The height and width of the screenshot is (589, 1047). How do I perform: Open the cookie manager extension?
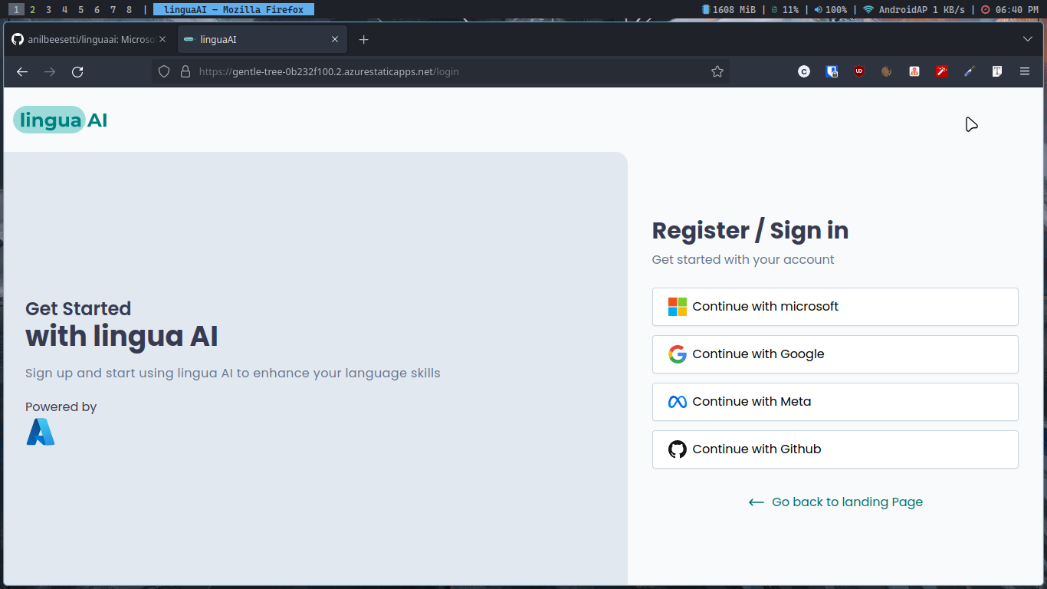[x=886, y=71]
